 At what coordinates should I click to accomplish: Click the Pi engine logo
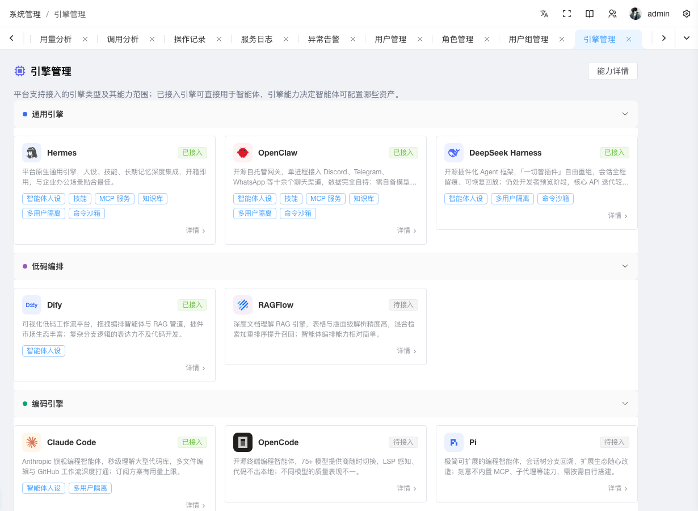(x=454, y=442)
